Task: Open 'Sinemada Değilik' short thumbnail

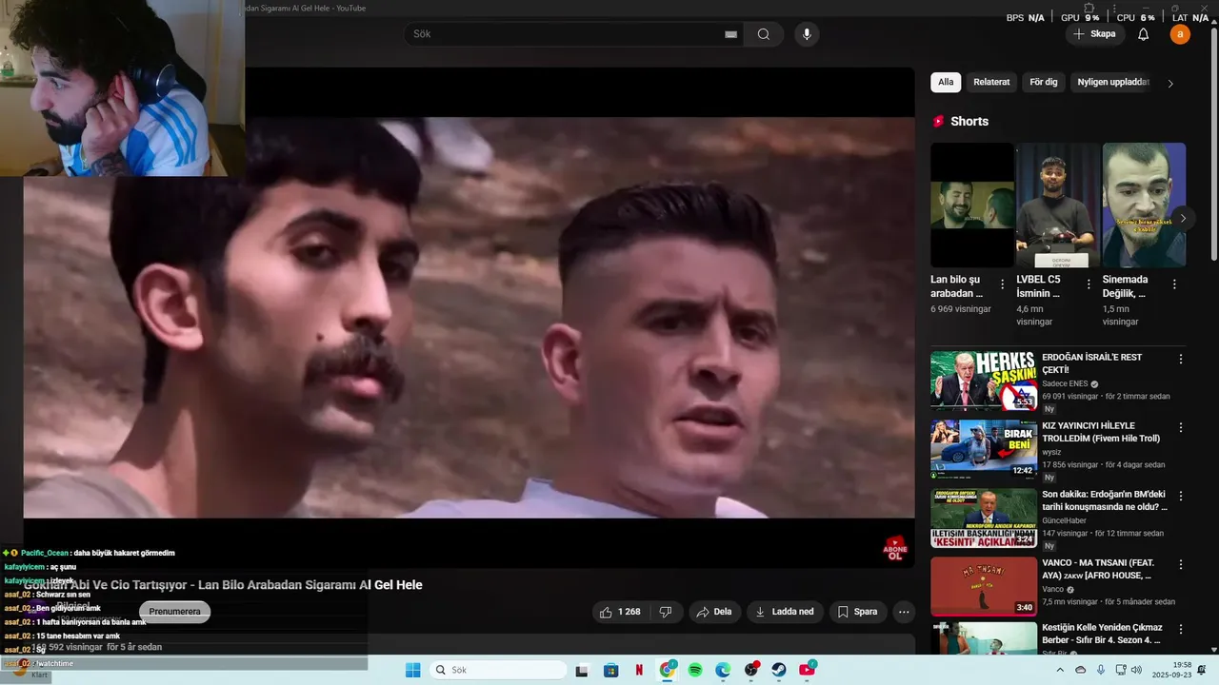Action: [x=1144, y=205]
